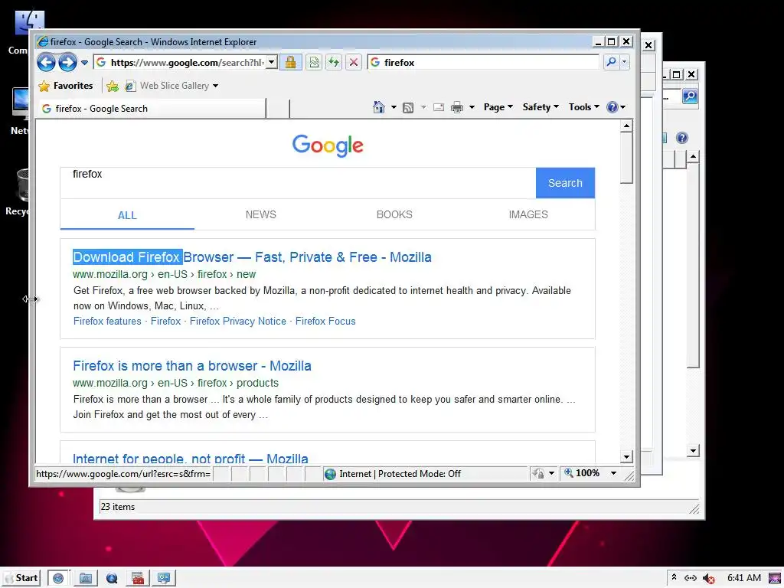Click Add to Favorites Bar star icon
The height and width of the screenshot is (588, 784).
pyautogui.click(x=113, y=86)
